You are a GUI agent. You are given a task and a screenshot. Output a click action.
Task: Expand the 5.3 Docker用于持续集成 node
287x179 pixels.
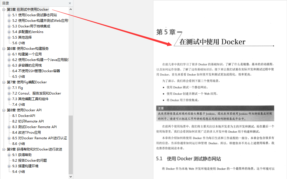(9, 26)
